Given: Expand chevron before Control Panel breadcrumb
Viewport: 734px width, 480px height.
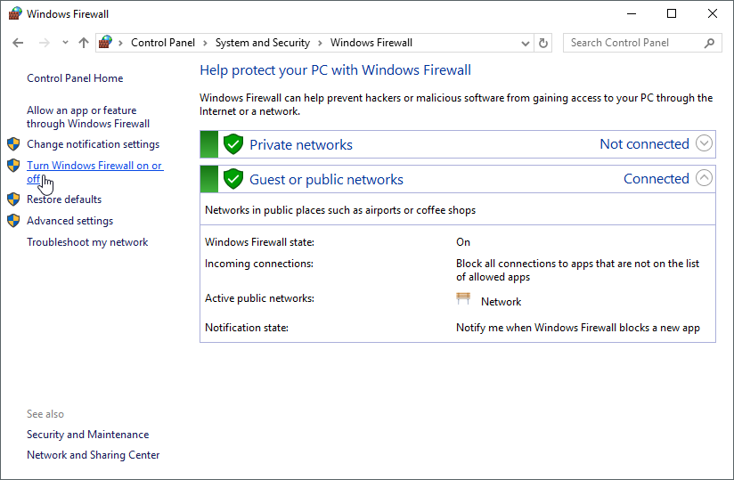Looking at the screenshot, I should click(121, 43).
